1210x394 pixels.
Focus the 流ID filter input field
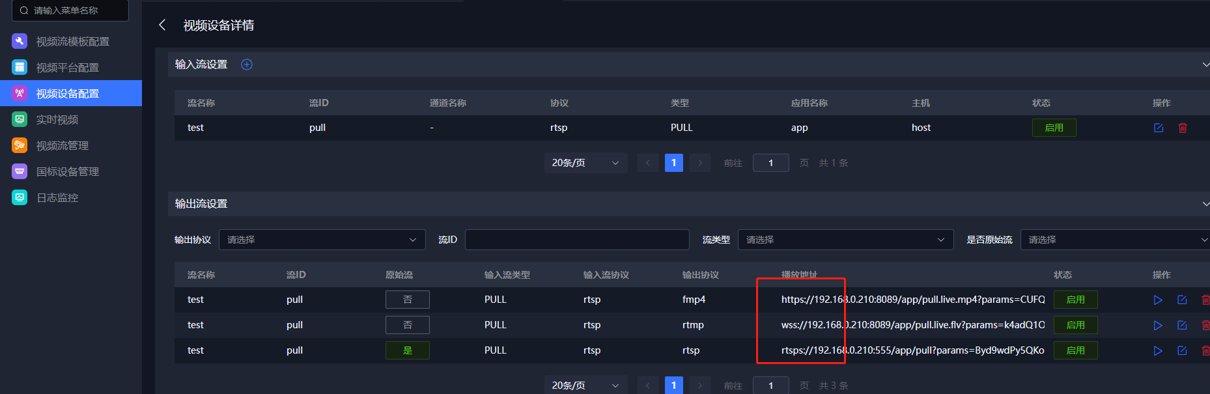[577, 240]
